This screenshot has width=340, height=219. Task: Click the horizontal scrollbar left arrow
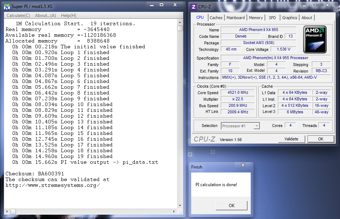pos(7,211)
